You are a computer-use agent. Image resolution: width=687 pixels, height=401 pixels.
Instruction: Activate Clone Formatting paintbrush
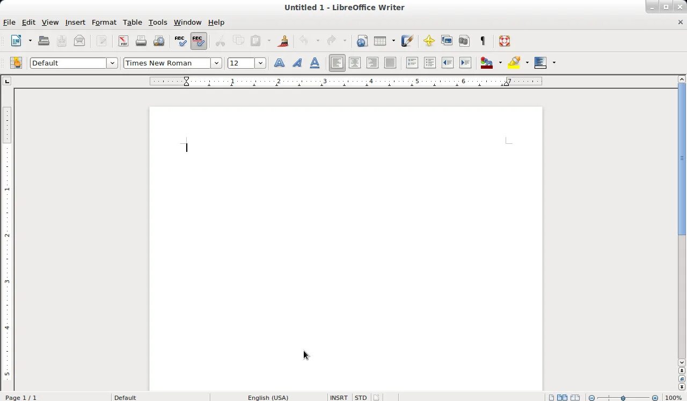283,41
